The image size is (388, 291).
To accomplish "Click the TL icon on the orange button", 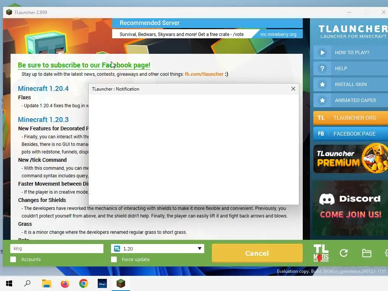I will (321, 118).
